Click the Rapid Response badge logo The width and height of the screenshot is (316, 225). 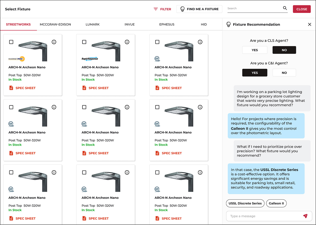[x=90, y=59]
